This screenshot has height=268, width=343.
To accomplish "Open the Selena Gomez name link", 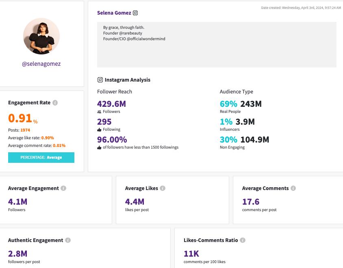I will (x=114, y=13).
